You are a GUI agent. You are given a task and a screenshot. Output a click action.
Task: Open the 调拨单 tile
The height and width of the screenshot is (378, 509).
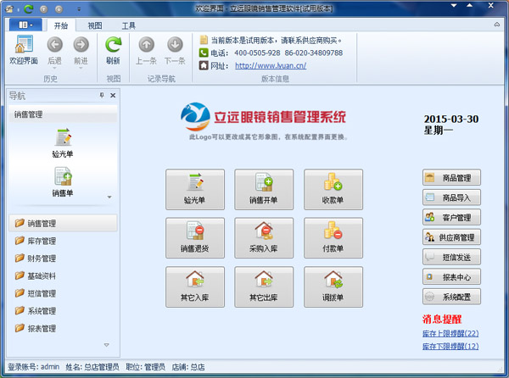(333, 287)
